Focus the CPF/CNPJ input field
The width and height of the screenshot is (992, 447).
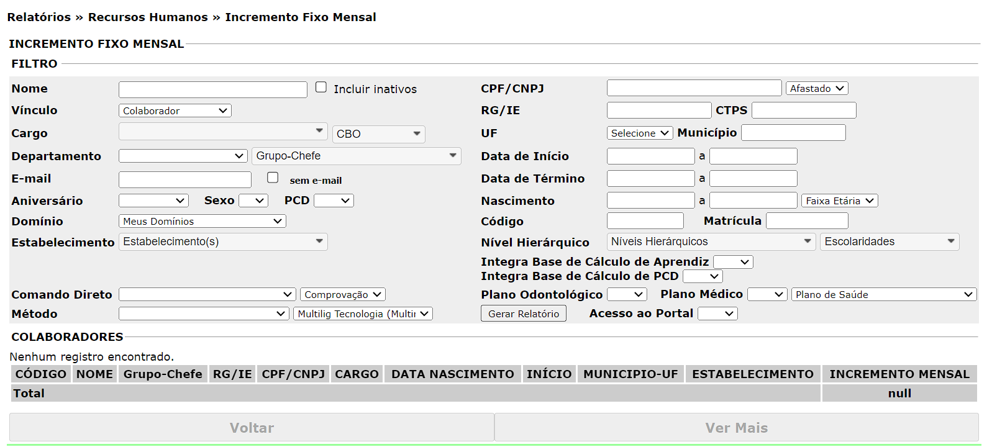click(693, 88)
